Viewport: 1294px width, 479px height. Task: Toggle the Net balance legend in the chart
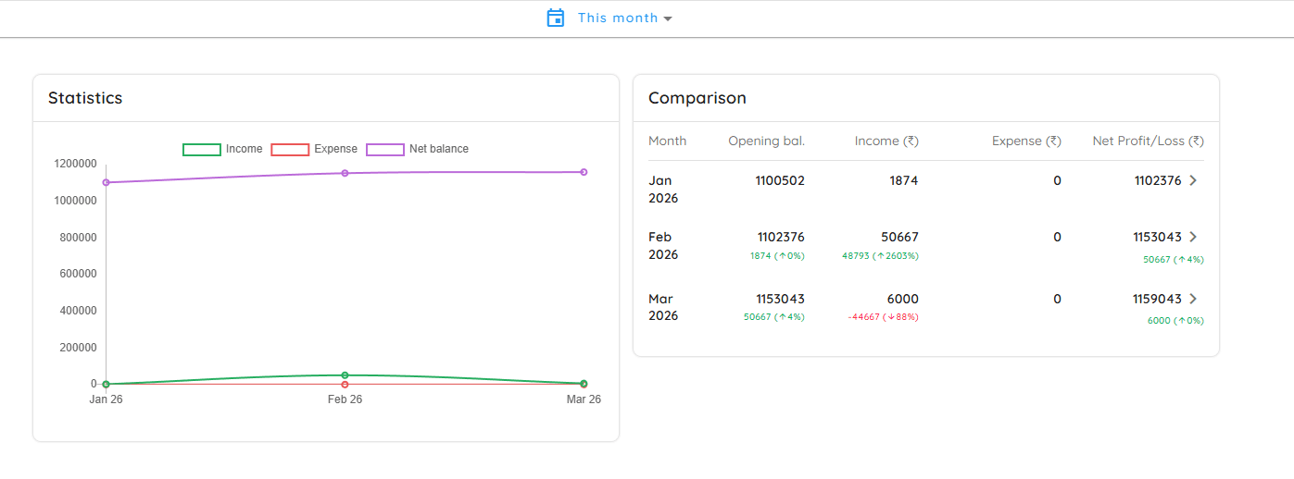click(x=418, y=149)
